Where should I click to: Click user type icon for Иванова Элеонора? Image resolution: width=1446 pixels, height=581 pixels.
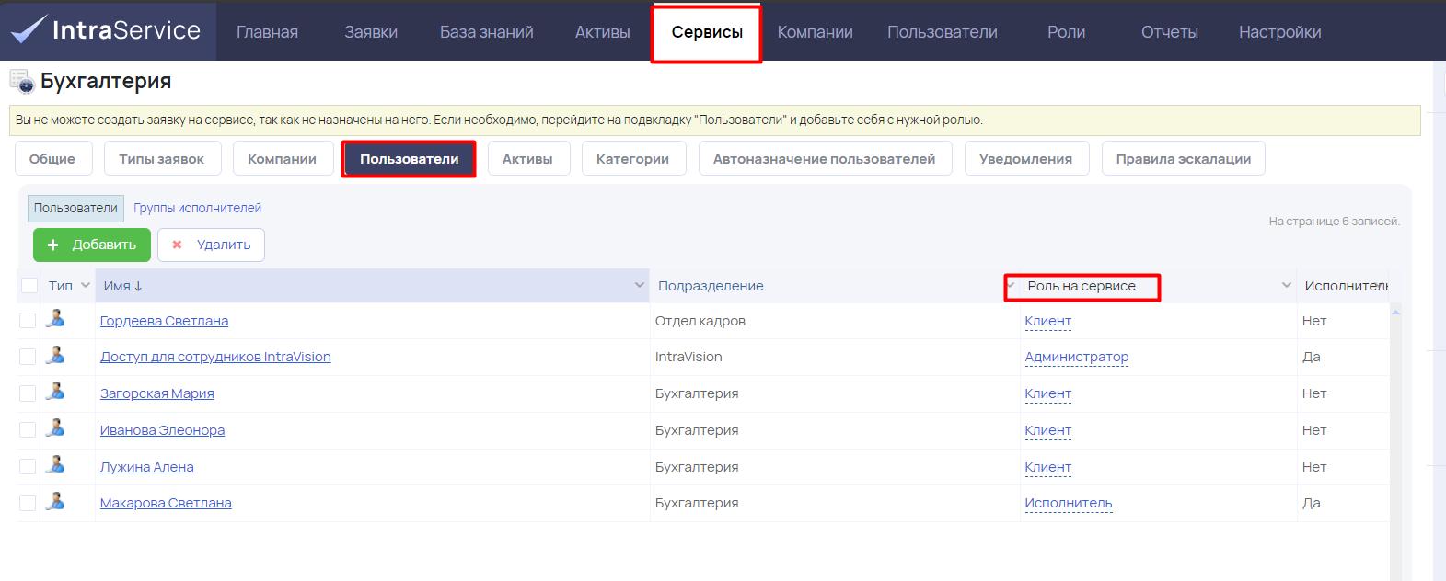coord(55,428)
